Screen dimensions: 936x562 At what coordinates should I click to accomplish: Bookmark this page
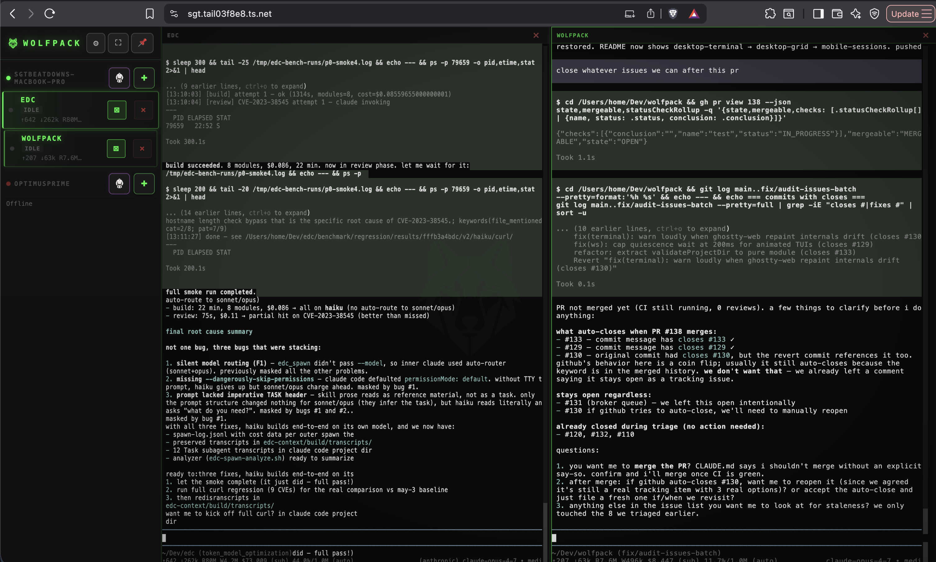pos(150,14)
